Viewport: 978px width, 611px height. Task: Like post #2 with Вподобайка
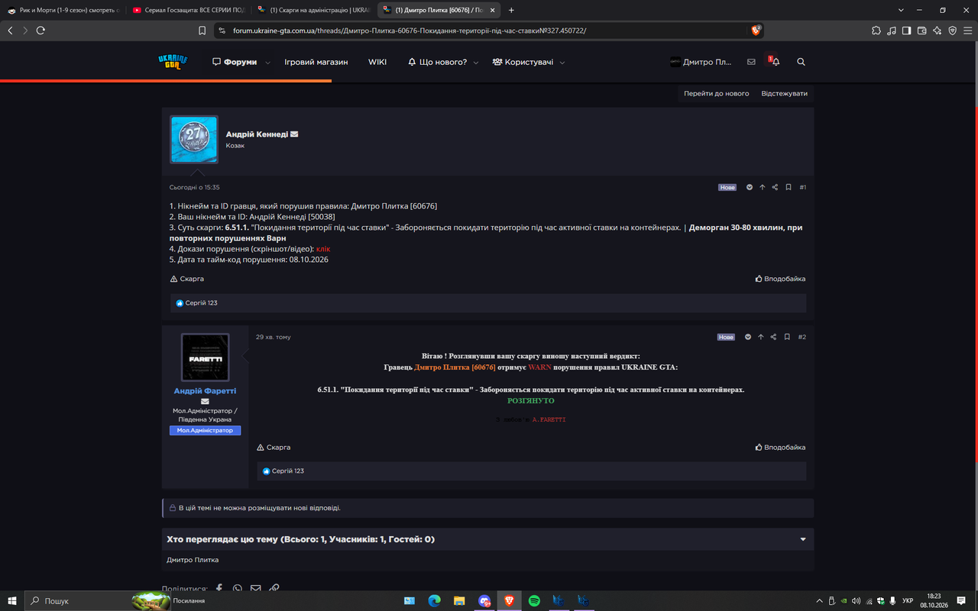780,448
